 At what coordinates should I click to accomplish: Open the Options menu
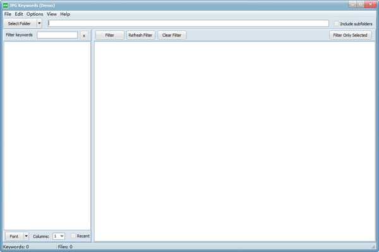[x=35, y=14]
